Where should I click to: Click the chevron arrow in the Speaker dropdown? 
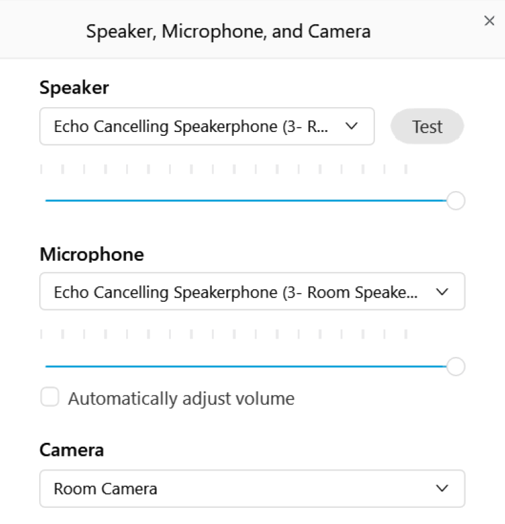click(x=352, y=126)
